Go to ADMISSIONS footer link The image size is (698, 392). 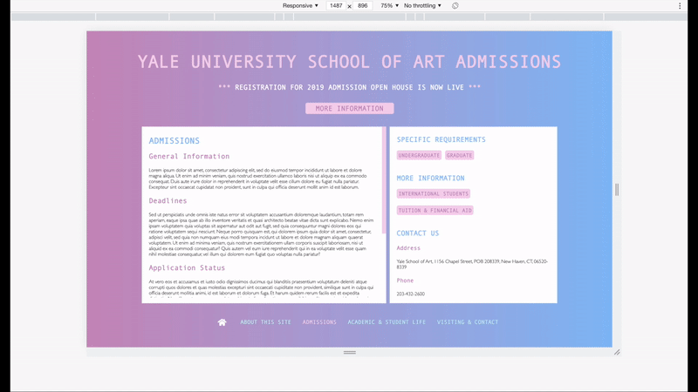[x=319, y=322]
